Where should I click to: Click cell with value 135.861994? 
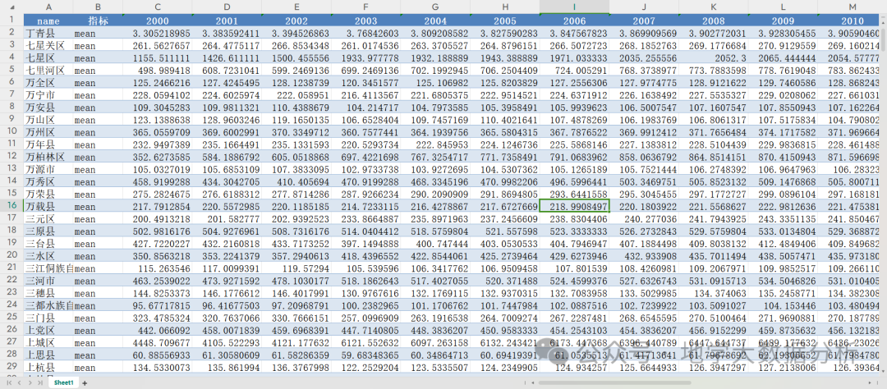(x=227, y=366)
